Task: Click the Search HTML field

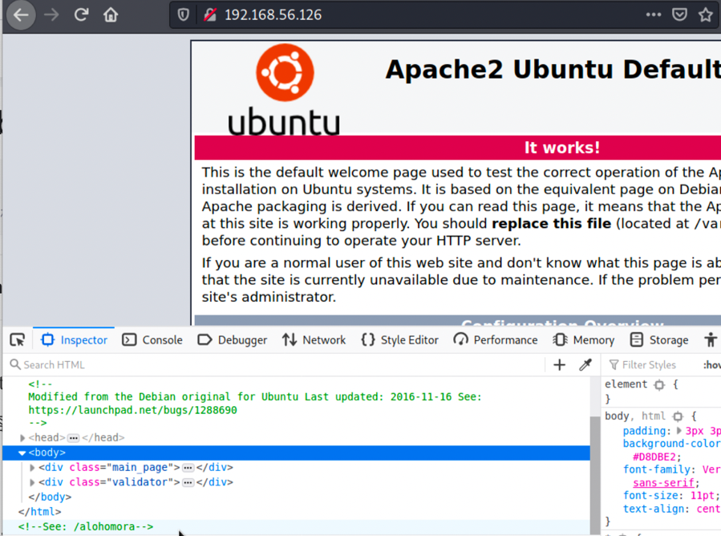Action: [x=276, y=365]
